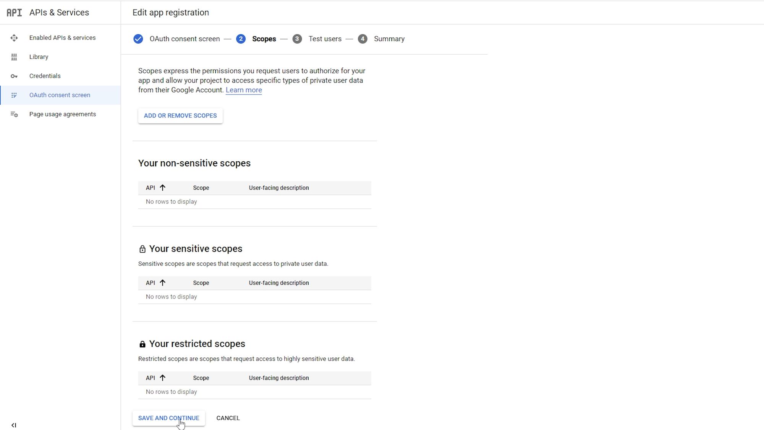Click the completed OAuth consent screen checkbox

pyautogui.click(x=138, y=38)
